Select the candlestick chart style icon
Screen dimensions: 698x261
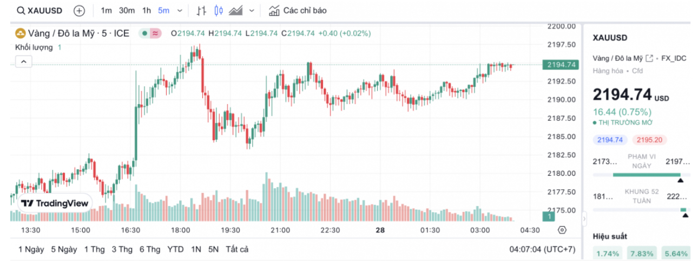coord(219,10)
